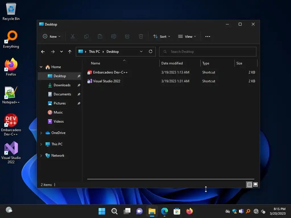
Task: Select Everything desktop shortcut icon
Action: click(11, 39)
